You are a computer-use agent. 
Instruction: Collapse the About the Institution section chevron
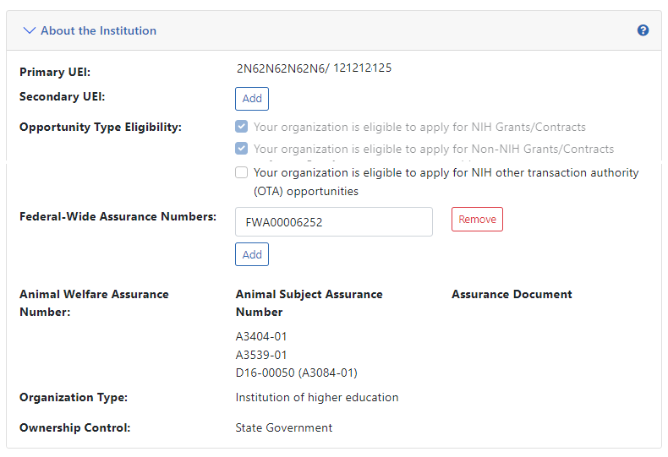[30, 30]
